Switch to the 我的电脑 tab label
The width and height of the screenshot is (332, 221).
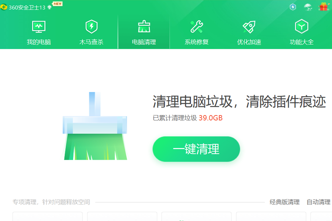point(39,42)
